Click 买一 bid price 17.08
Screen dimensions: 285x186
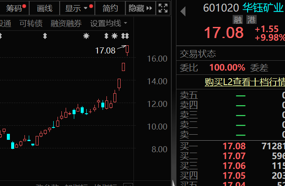pos(234,146)
